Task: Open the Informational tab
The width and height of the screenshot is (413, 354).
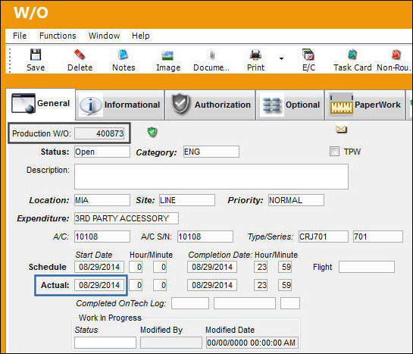Action: tap(120, 105)
